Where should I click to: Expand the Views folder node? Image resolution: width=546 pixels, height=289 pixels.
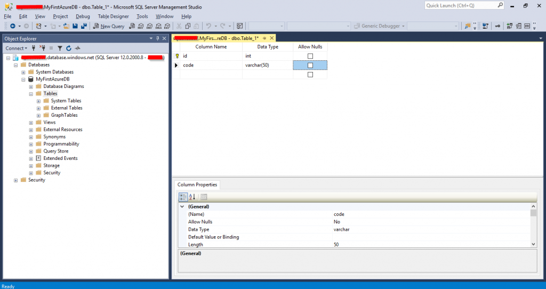click(x=31, y=123)
